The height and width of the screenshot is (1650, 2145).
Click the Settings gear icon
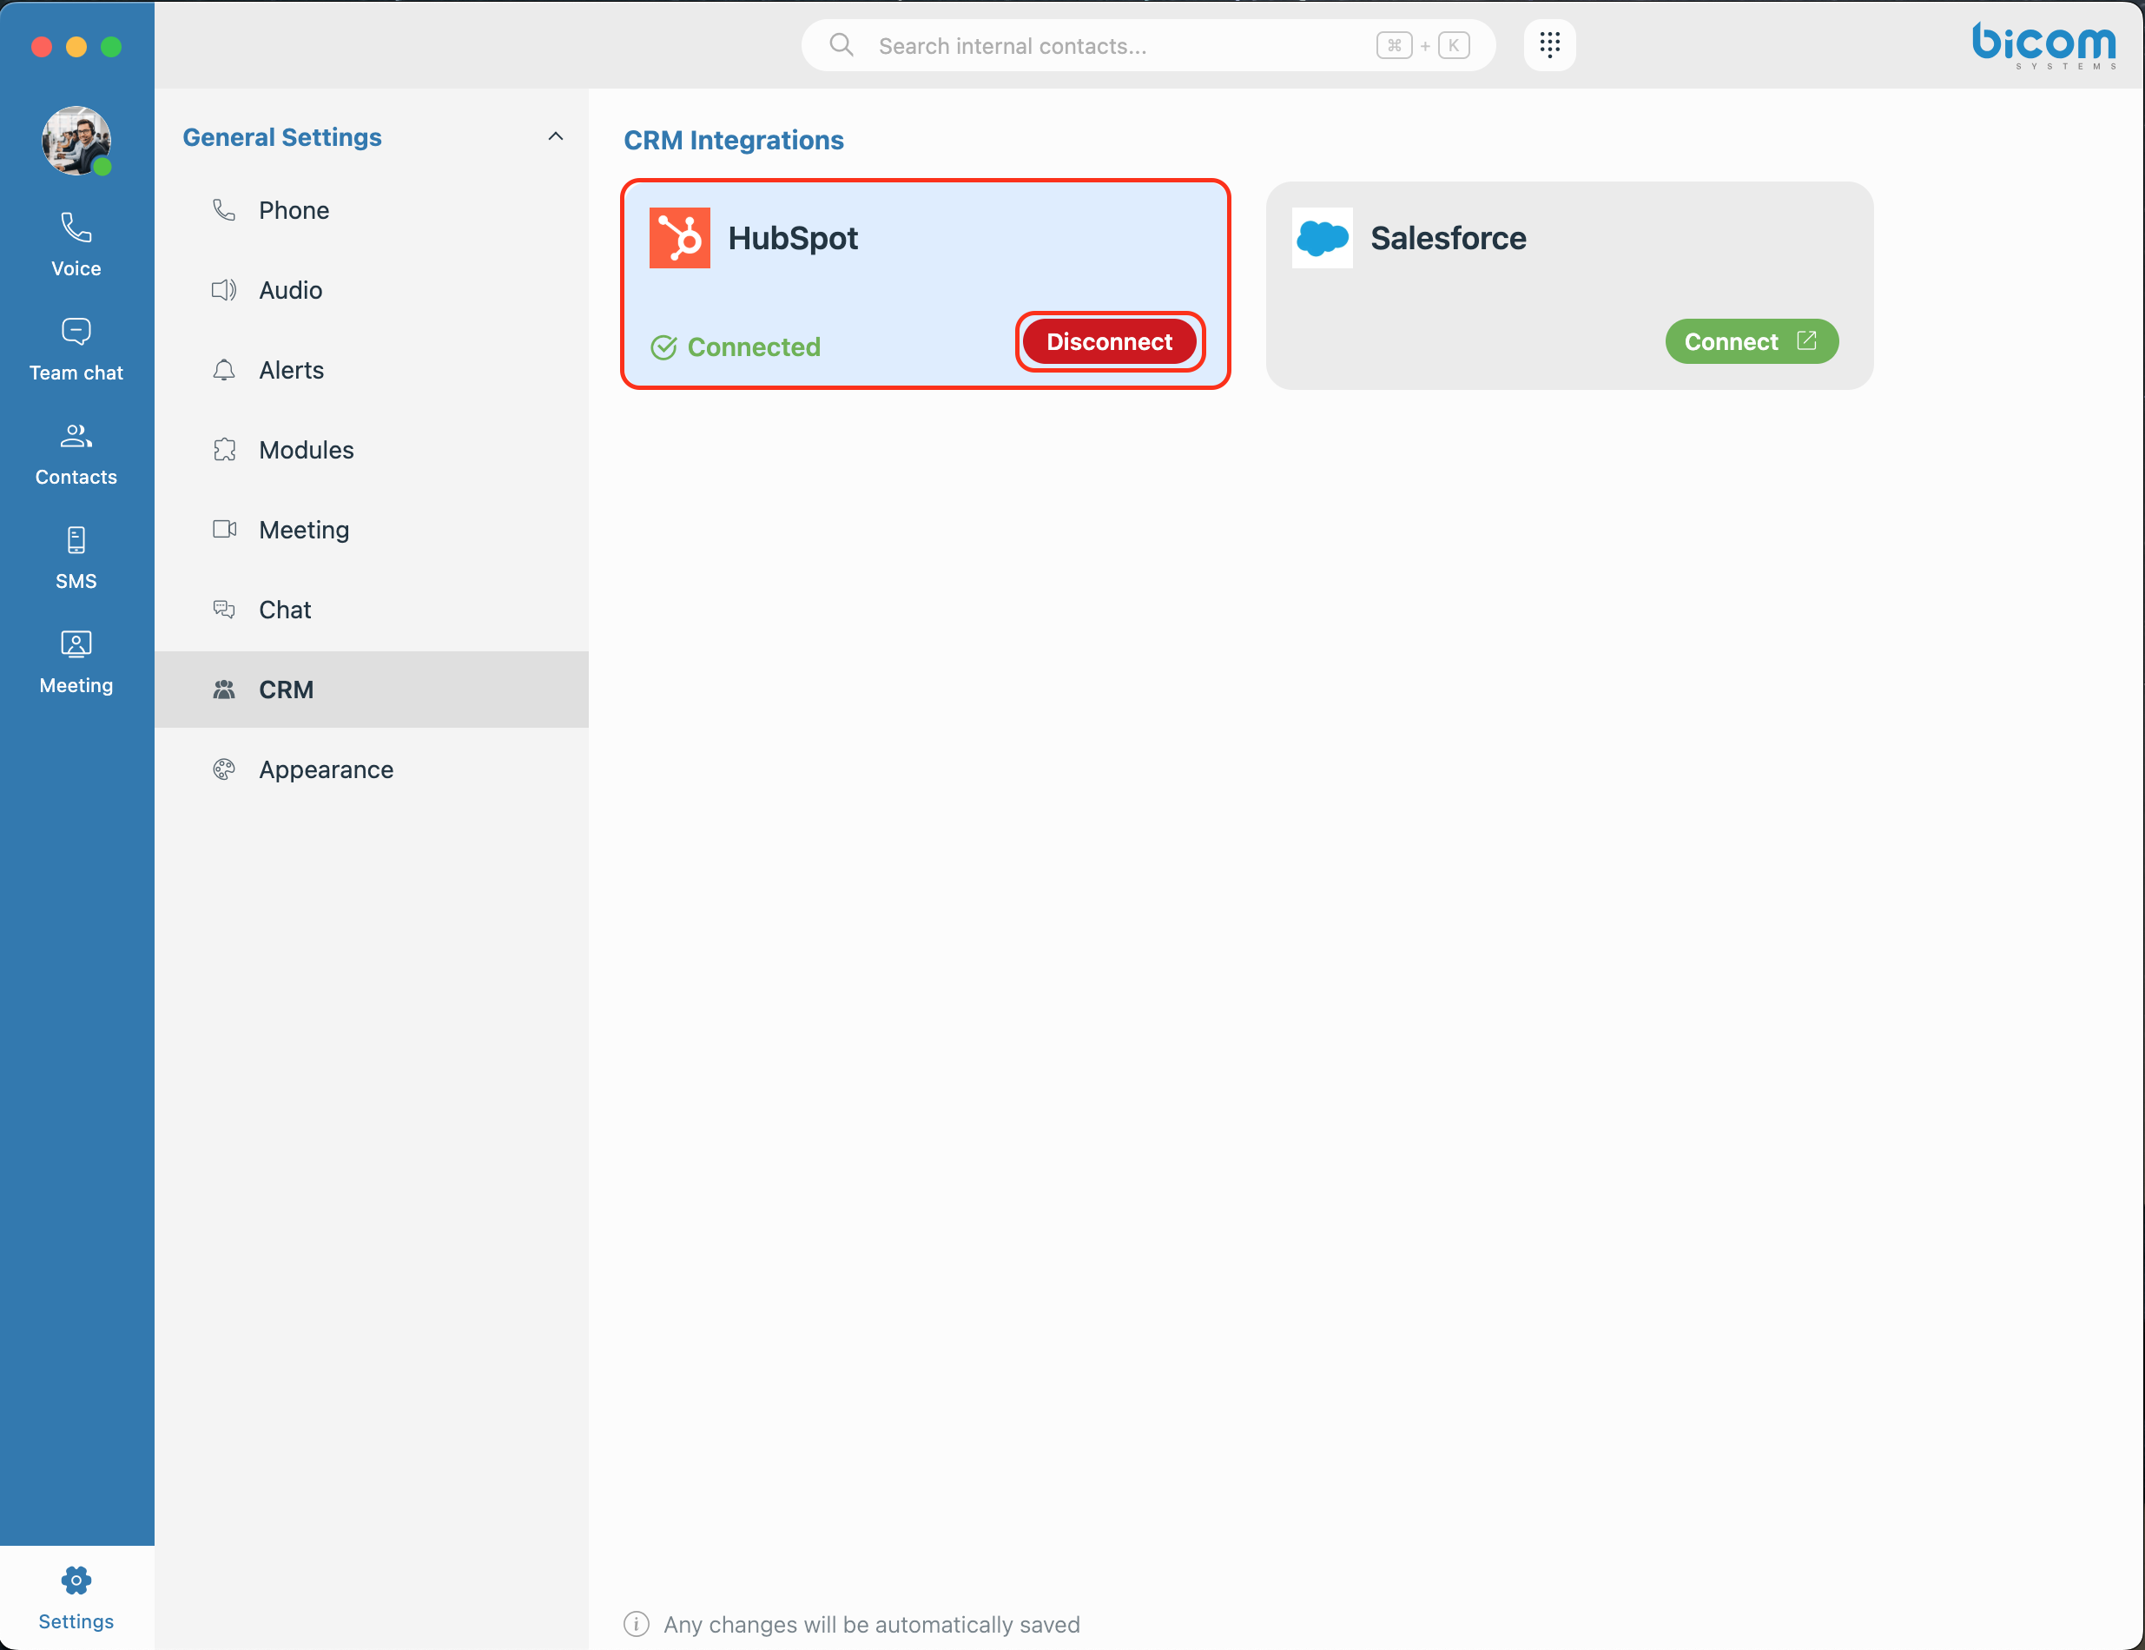(x=76, y=1581)
